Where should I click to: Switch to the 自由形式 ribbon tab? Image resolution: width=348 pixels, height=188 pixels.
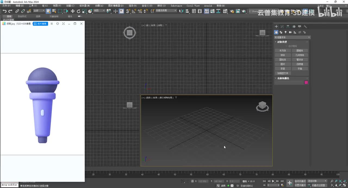22,17
